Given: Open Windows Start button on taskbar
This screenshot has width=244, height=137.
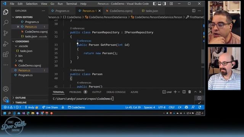Looking at the screenshot, I should [5, 113].
